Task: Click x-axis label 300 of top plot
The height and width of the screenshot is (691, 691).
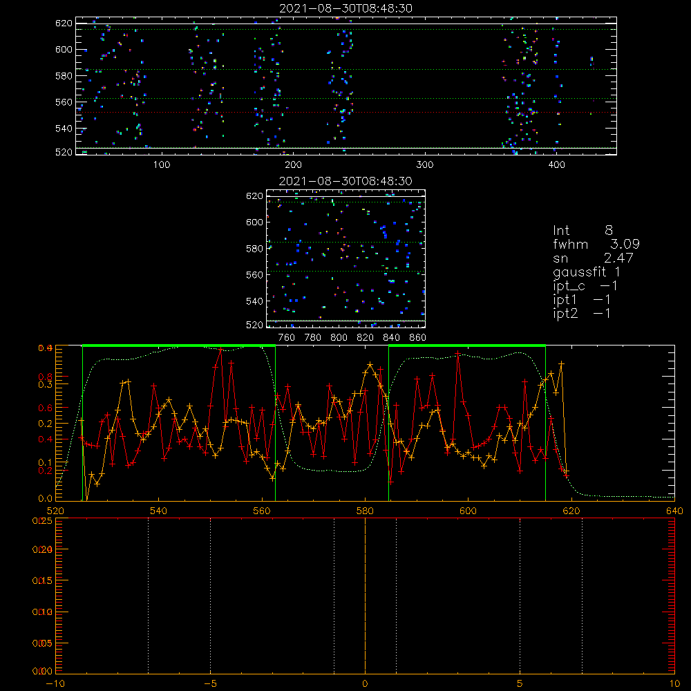Action: tap(425, 165)
